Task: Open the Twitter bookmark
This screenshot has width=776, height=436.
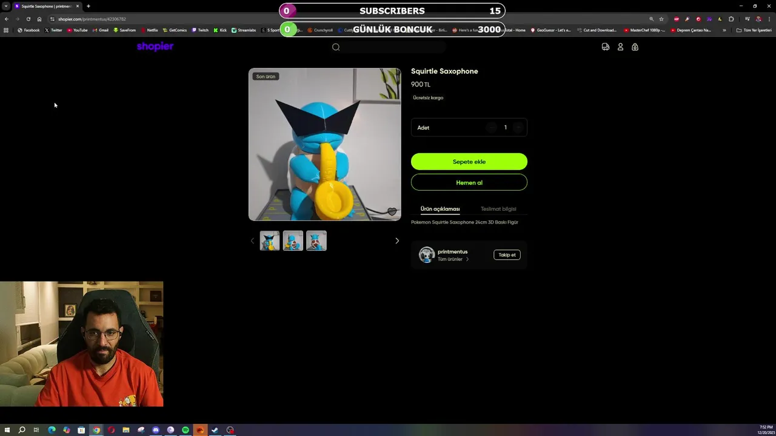Action: [x=53, y=30]
